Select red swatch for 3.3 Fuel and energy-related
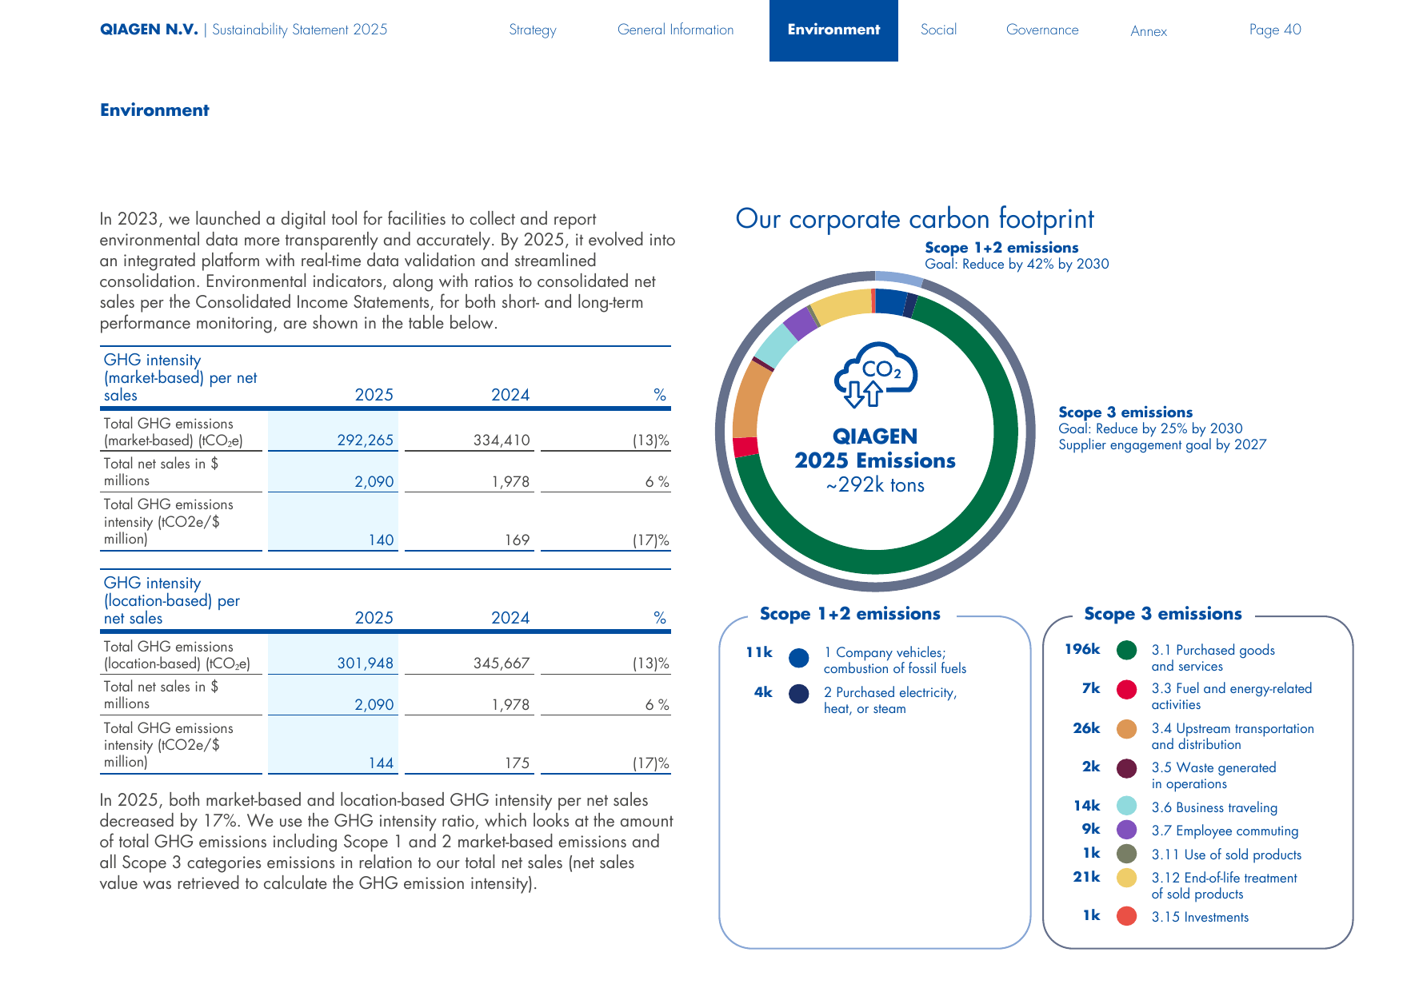This screenshot has width=1403, height=992. (x=1126, y=690)
